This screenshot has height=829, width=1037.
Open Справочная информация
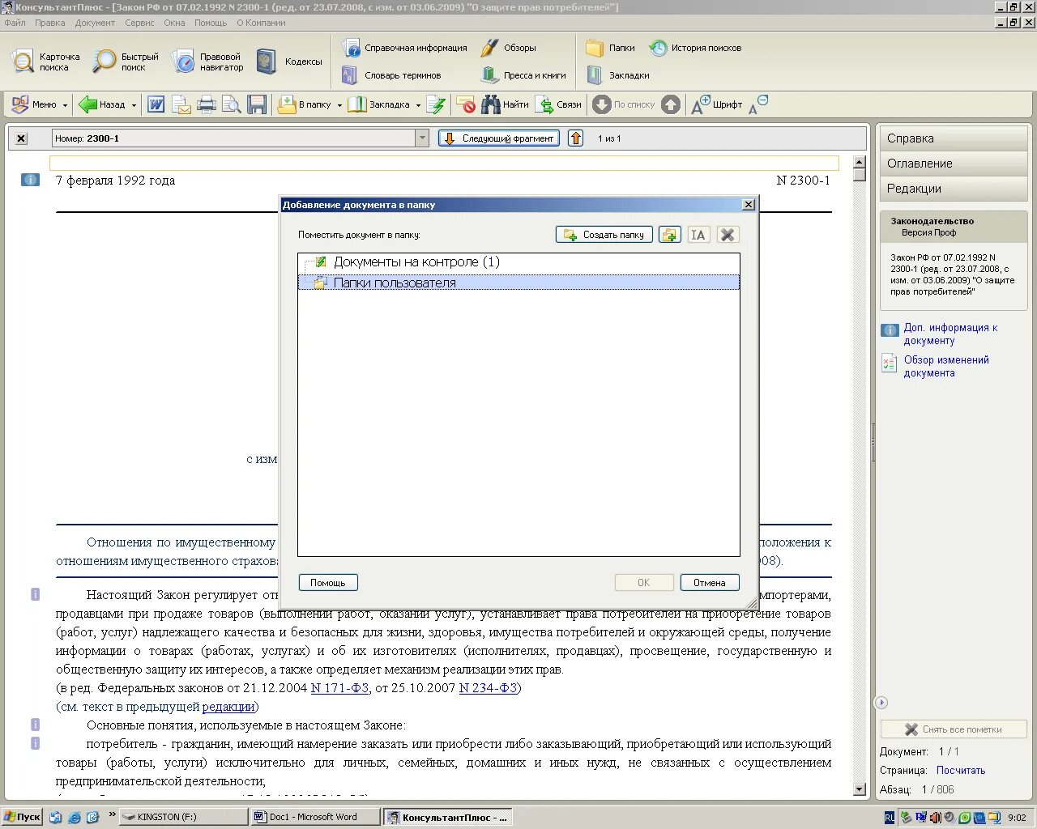coord(404,48)
